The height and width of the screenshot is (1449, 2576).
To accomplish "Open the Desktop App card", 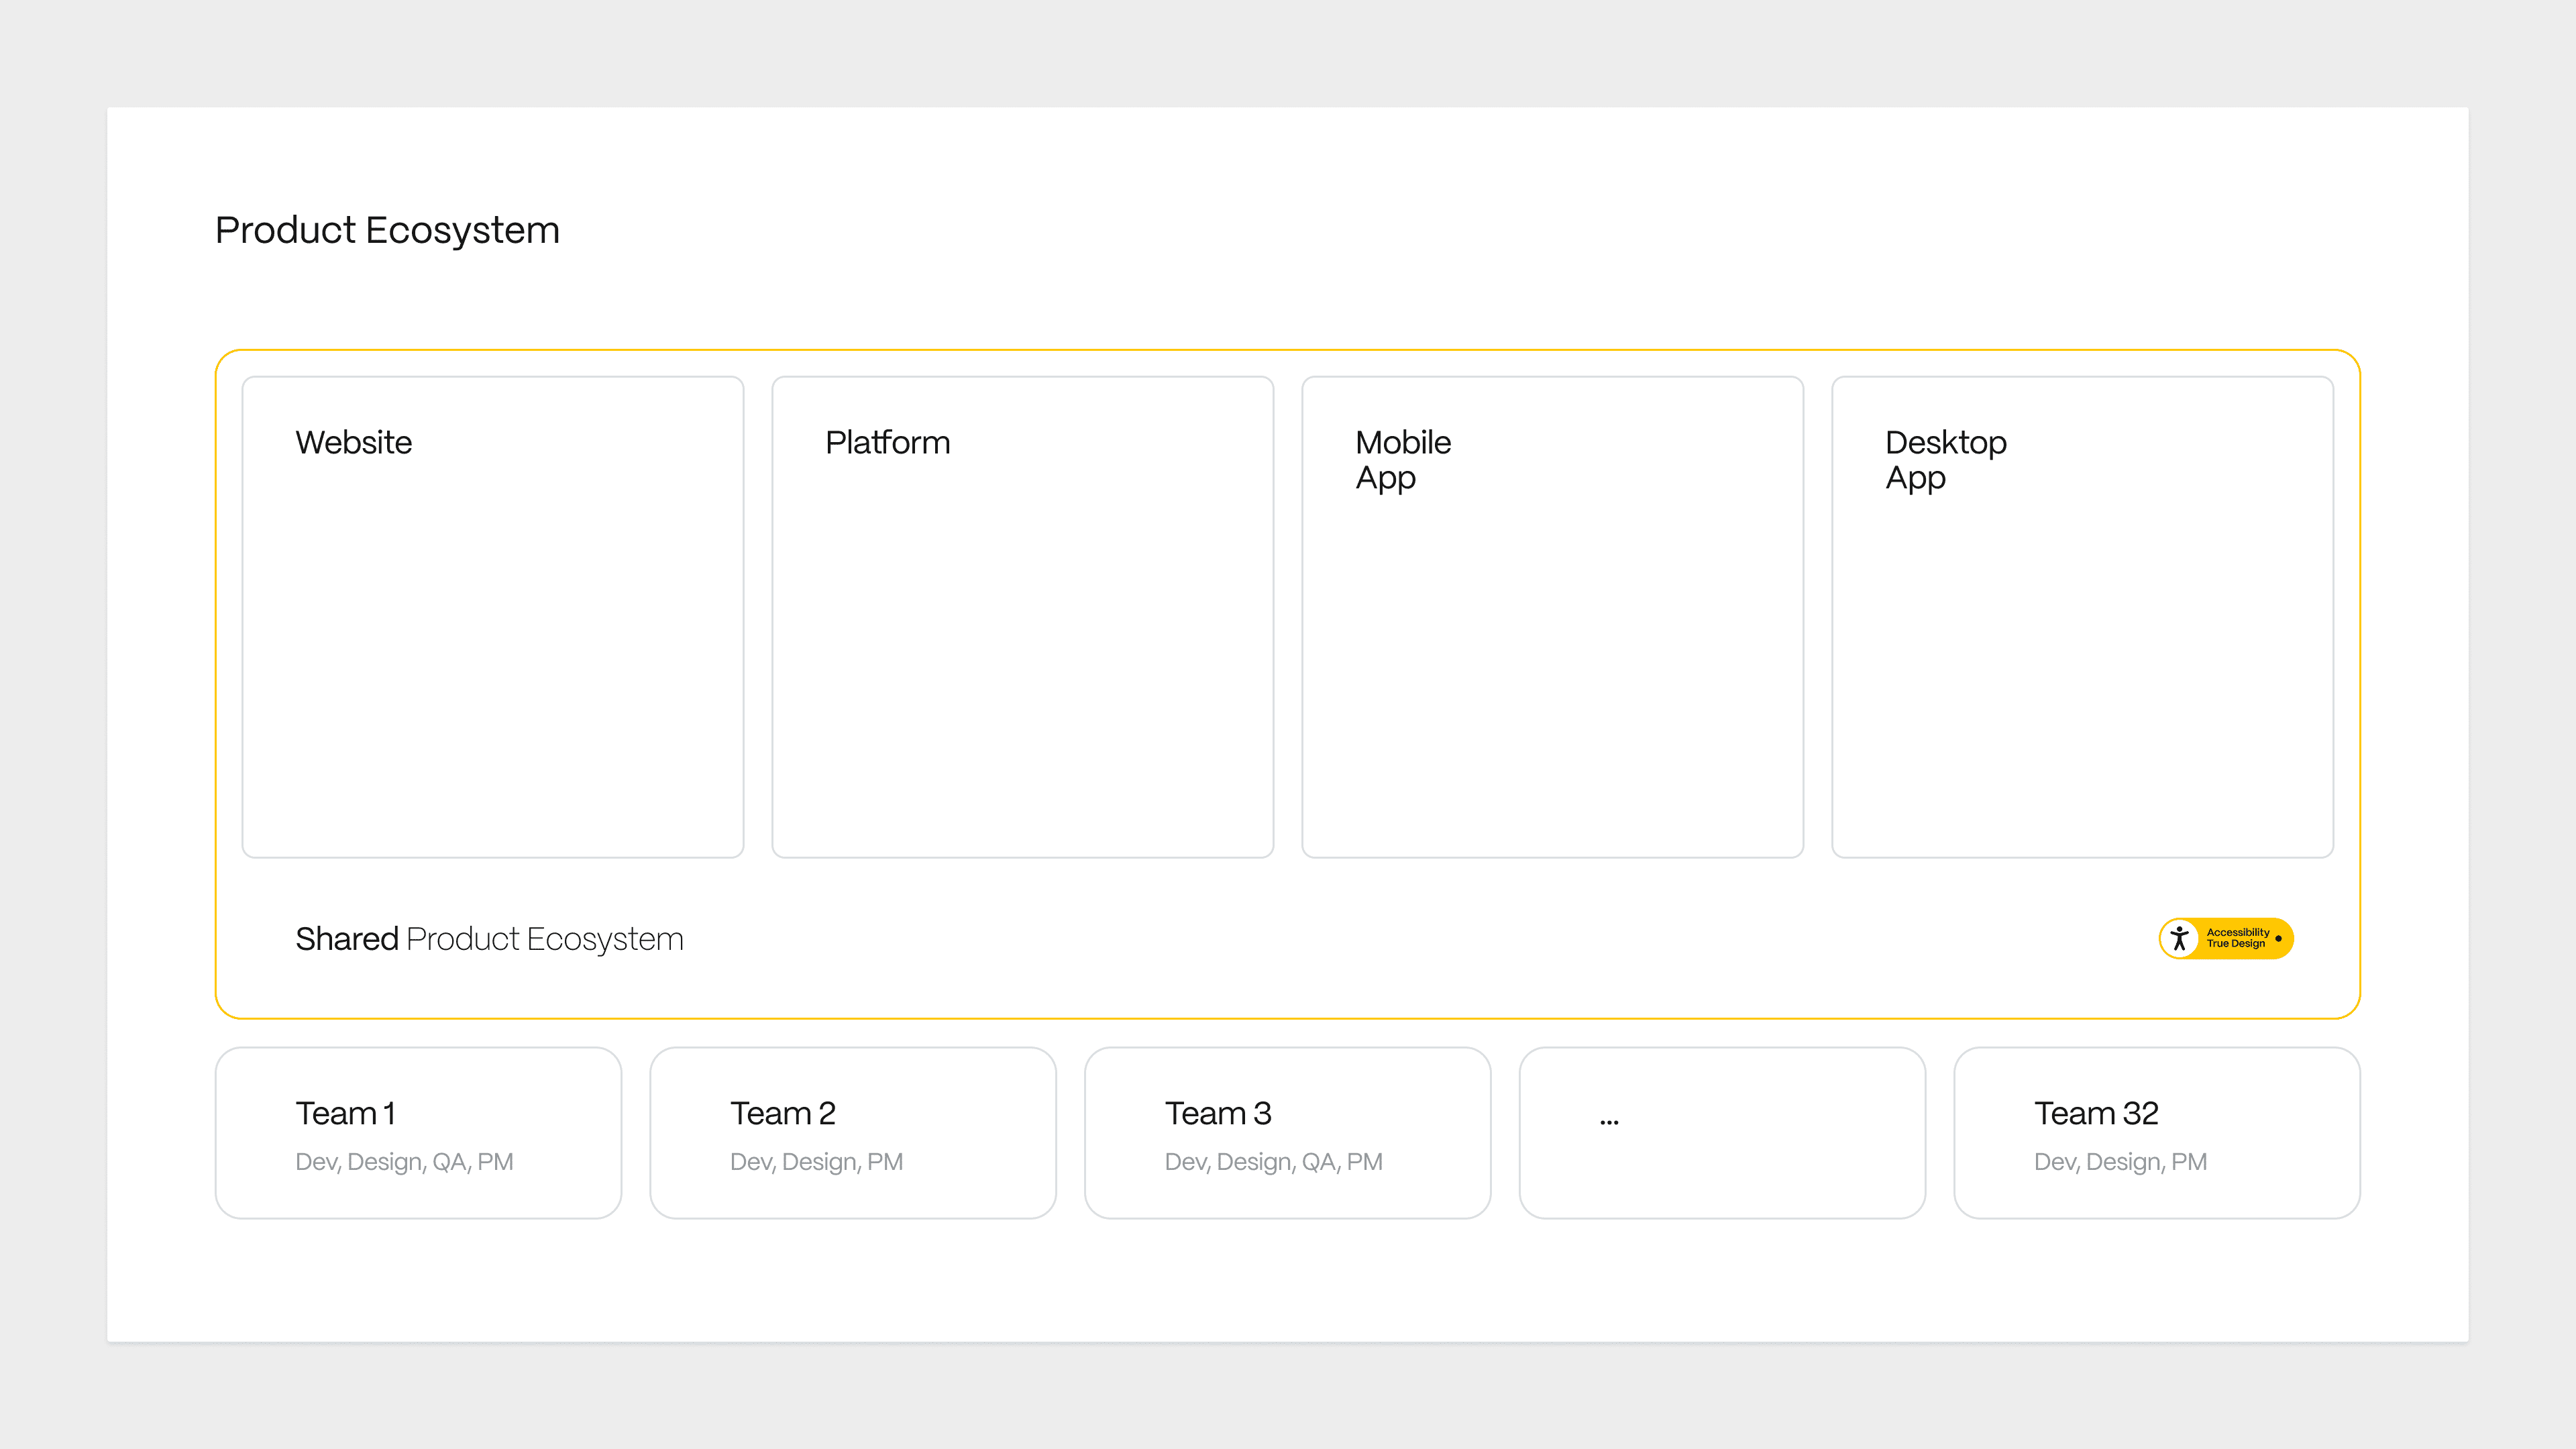I will [2082, 616].
